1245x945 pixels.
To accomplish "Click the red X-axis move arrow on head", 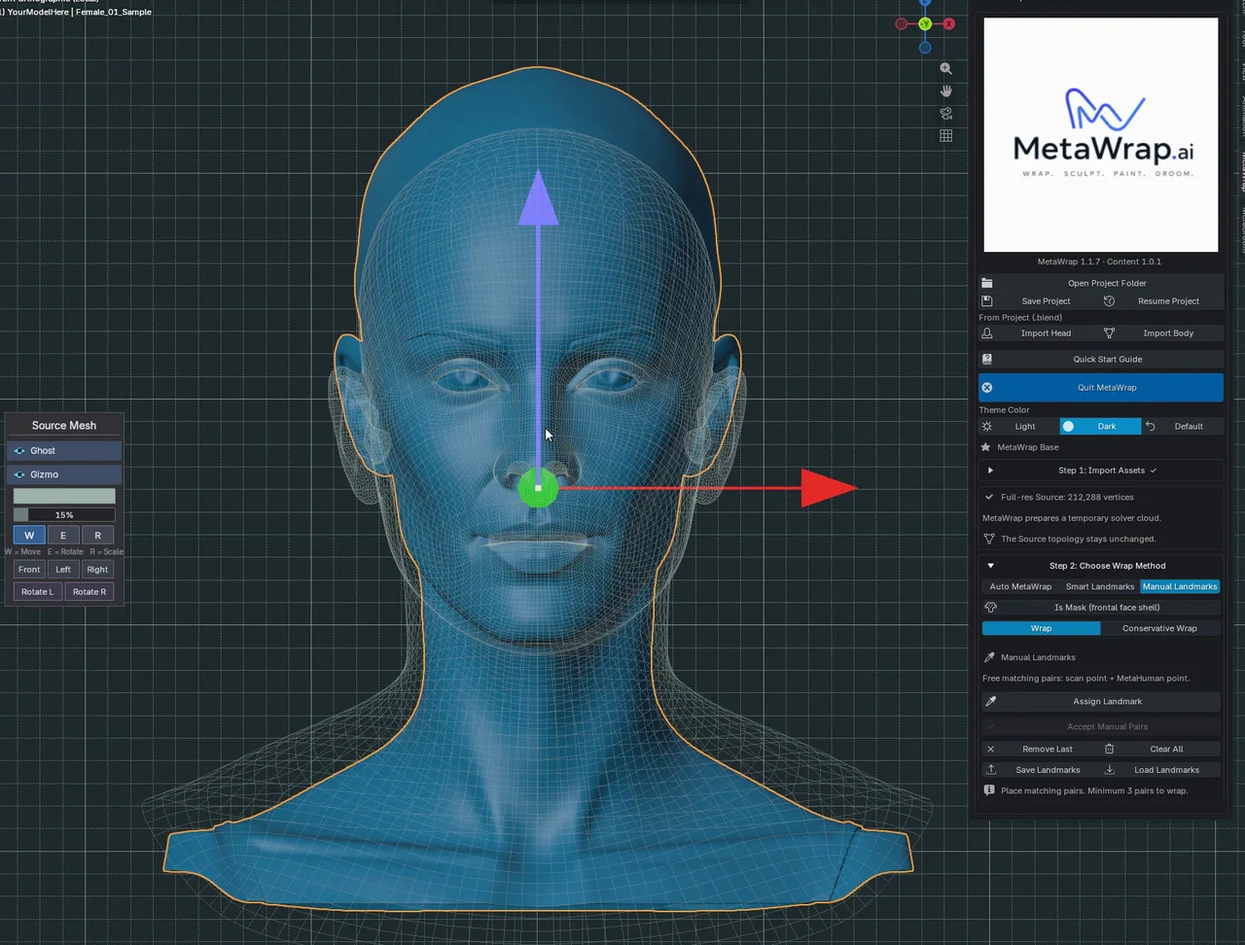I will [829, 488].
